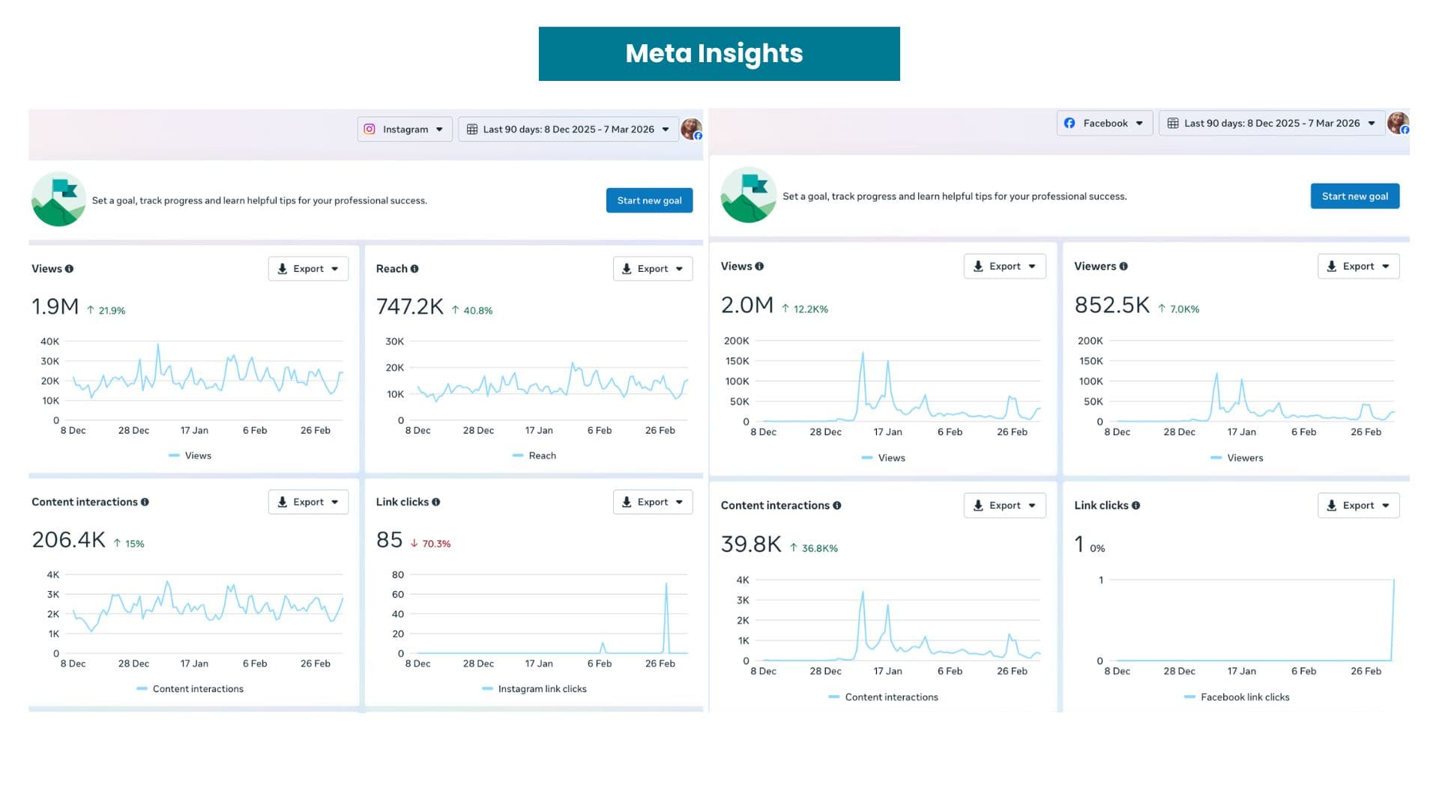Expand the Export arrow on Facebook Views
This screenshot has height=809, width=1439.
pos(1032,266)
